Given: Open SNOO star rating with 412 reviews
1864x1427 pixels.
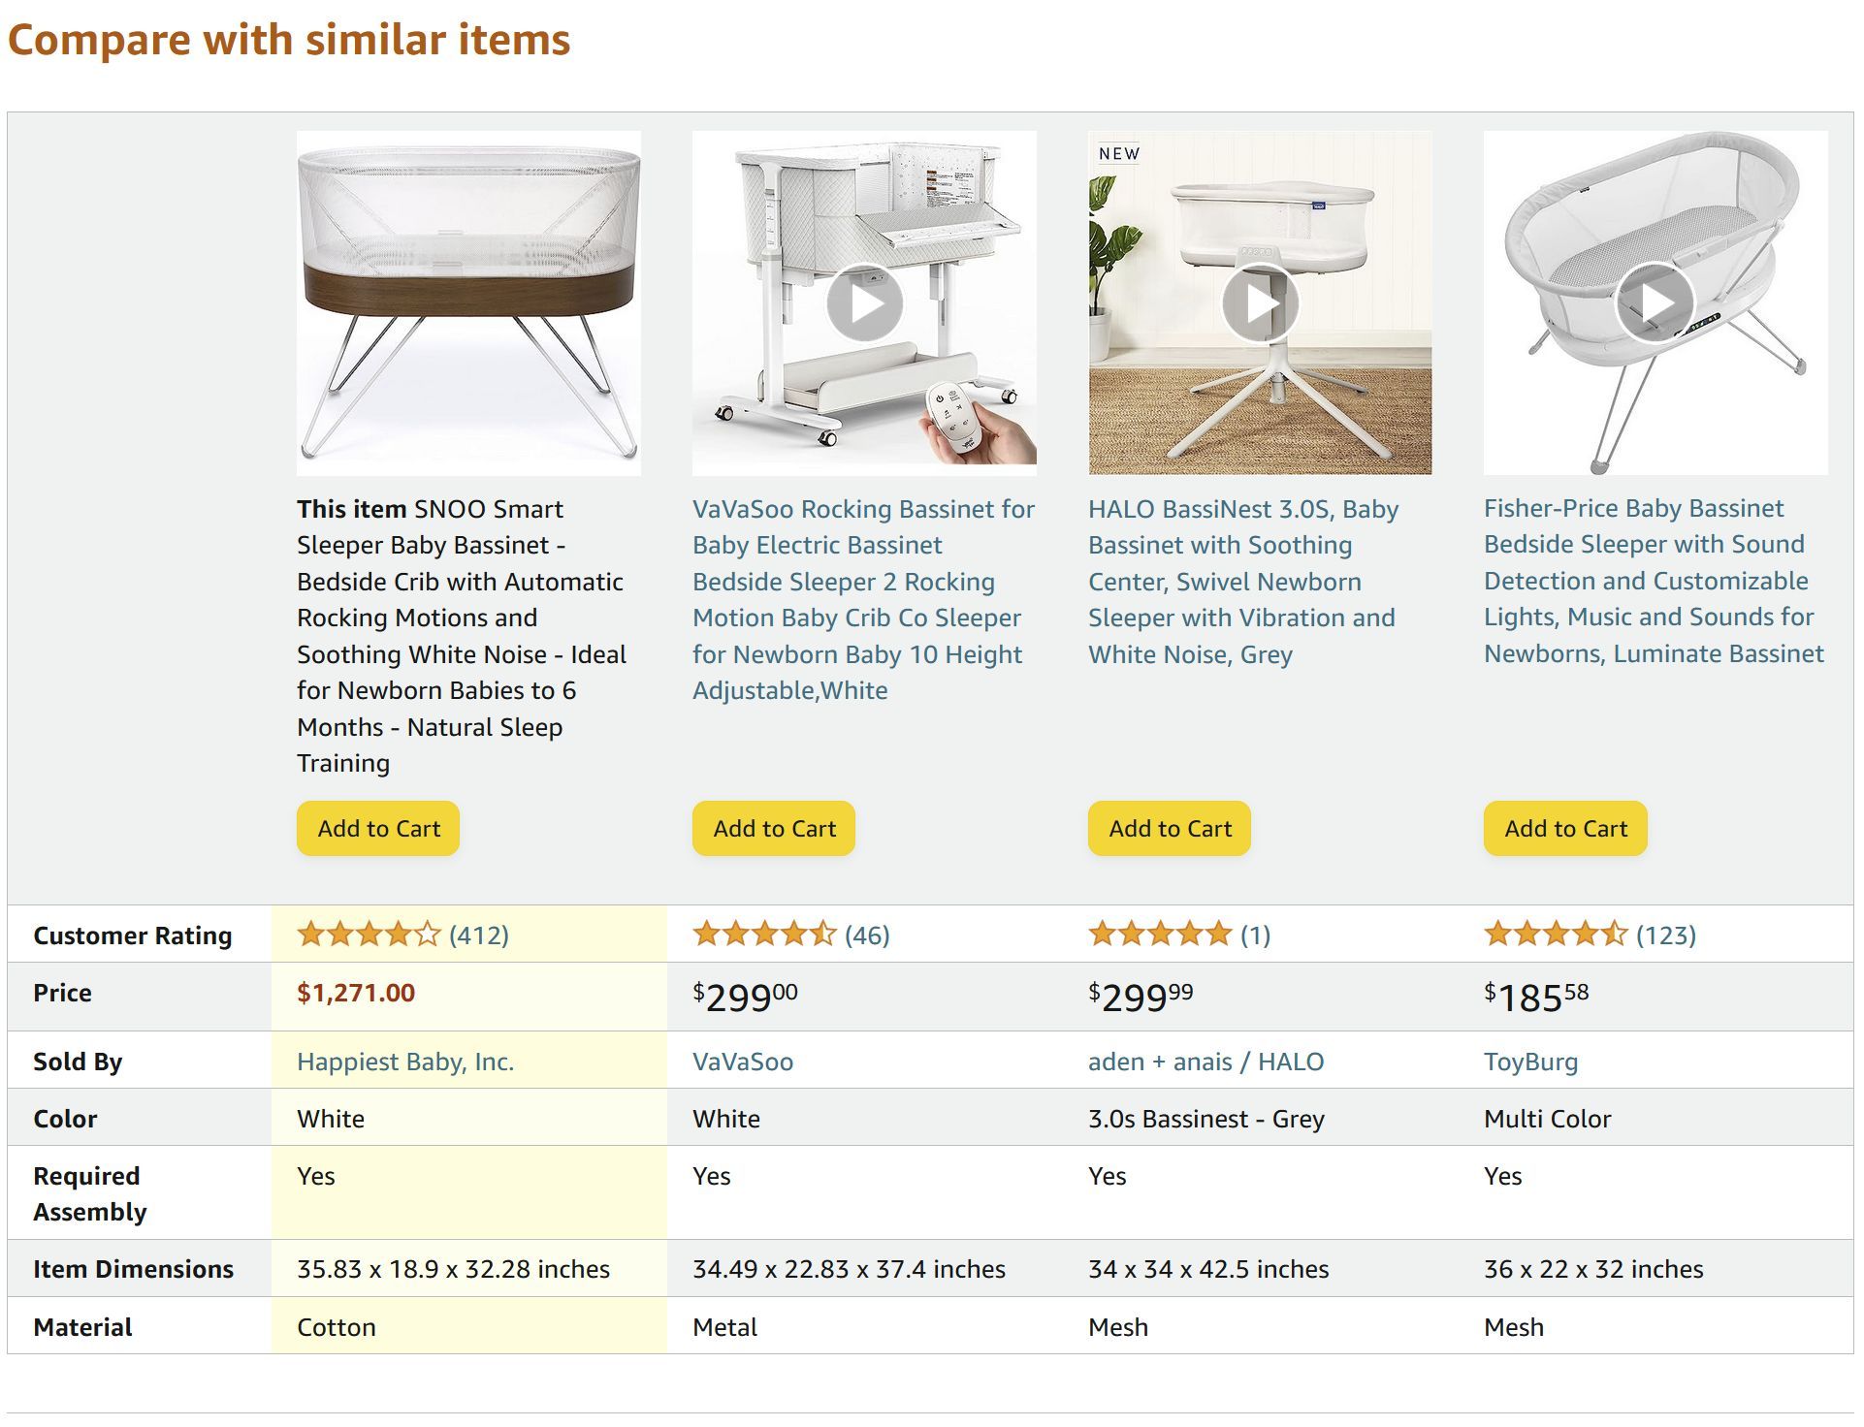Looking at the screenshot, I should pos(402,935).
